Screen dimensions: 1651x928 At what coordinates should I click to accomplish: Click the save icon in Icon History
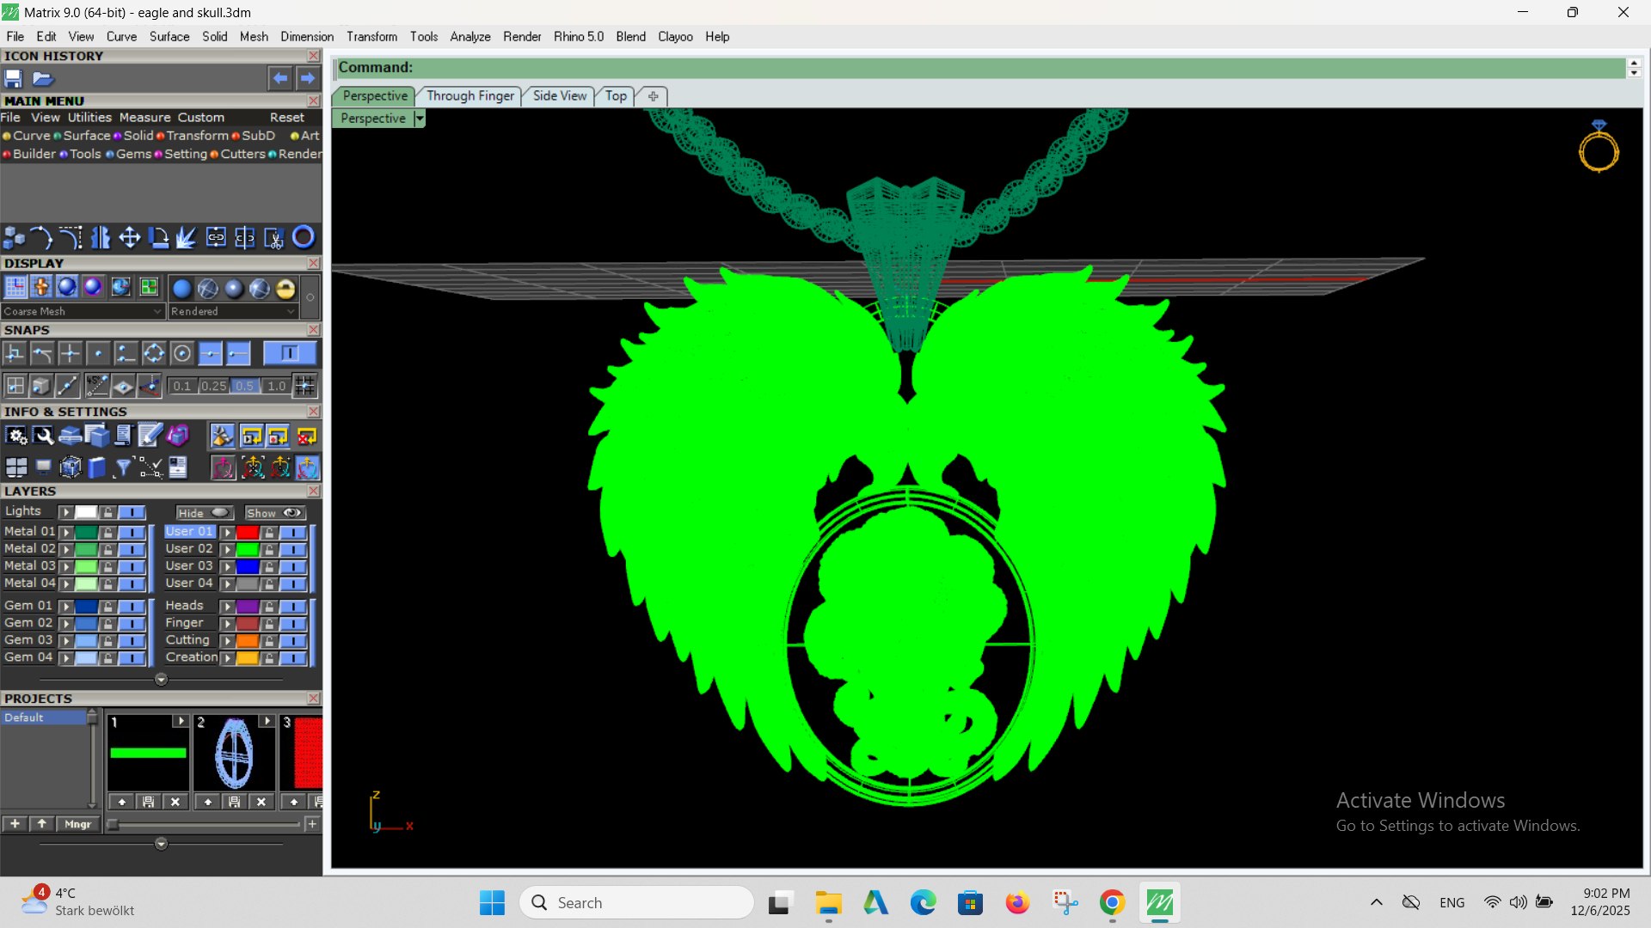coord(13,79)
